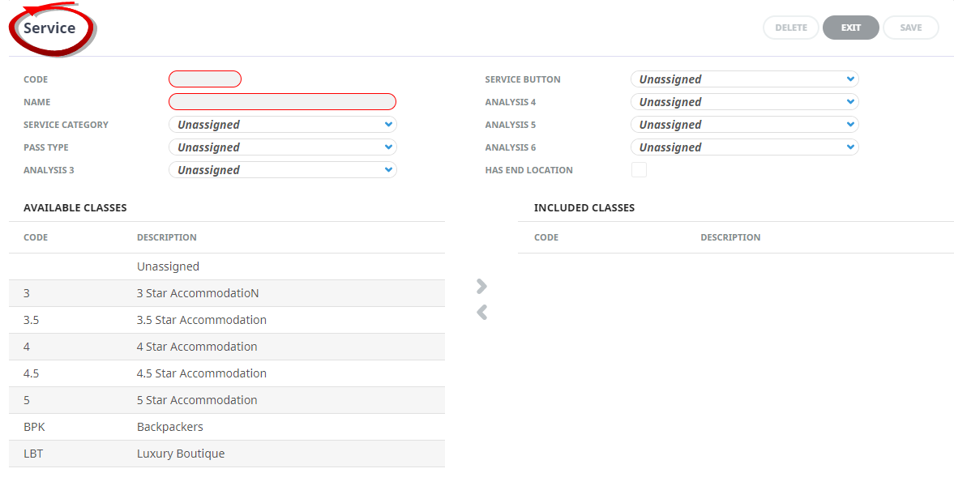The width and height of the screenshot is (954, 490).
Task: Open the Analysis 3 dropdown
Action: click(x=282, y=170)
